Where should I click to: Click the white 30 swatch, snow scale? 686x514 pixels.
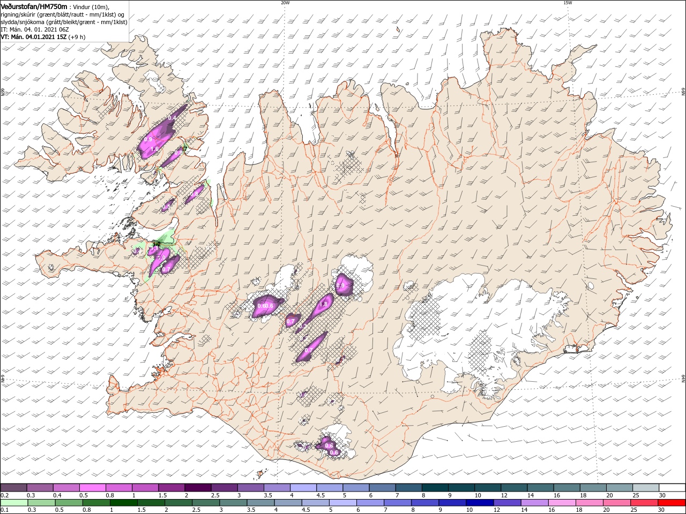point(672,488)
